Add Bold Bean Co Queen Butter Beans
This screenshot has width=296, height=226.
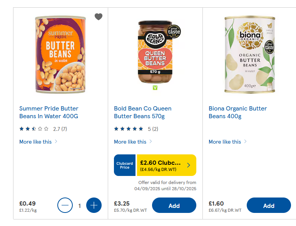[174, 206]
